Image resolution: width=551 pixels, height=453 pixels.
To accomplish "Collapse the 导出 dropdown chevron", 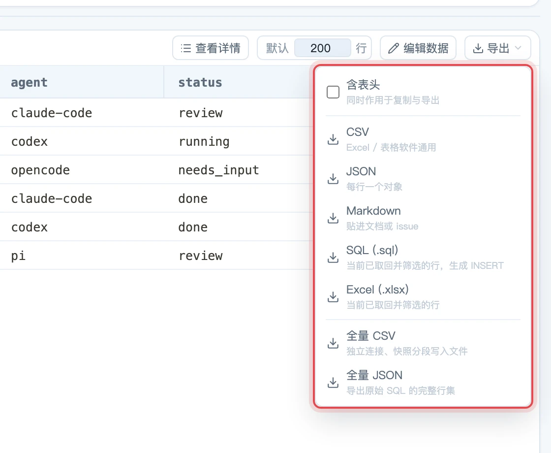I will point(518,48).
